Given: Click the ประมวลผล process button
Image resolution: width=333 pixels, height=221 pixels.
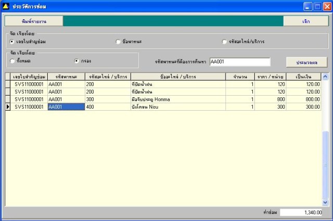Looking at the screenshot, I should pyautogui.click(x=306, y=62).
